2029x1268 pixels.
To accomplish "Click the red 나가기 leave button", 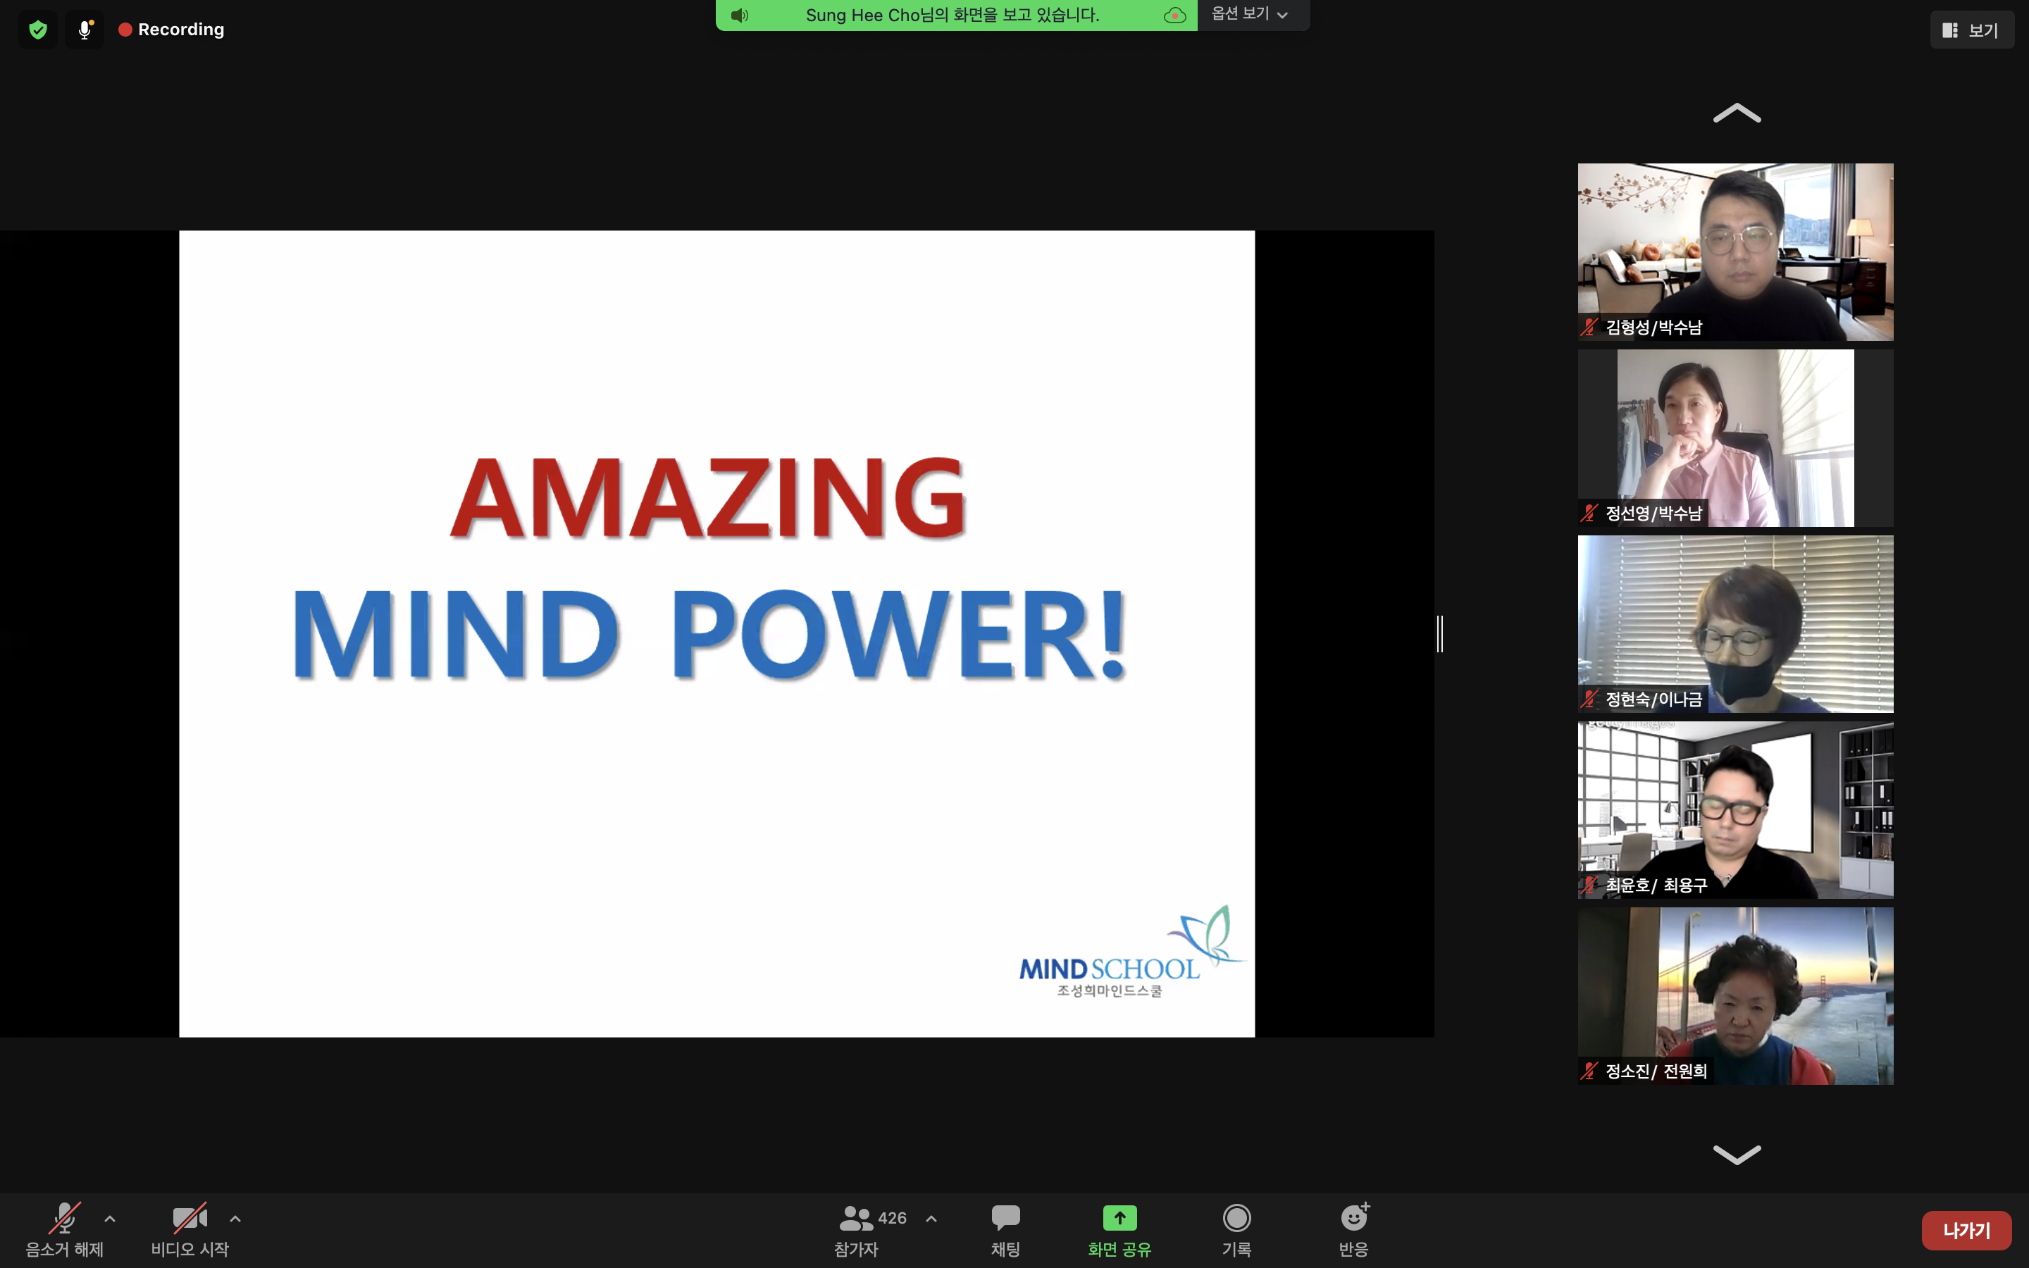I will [1966, 1230].
